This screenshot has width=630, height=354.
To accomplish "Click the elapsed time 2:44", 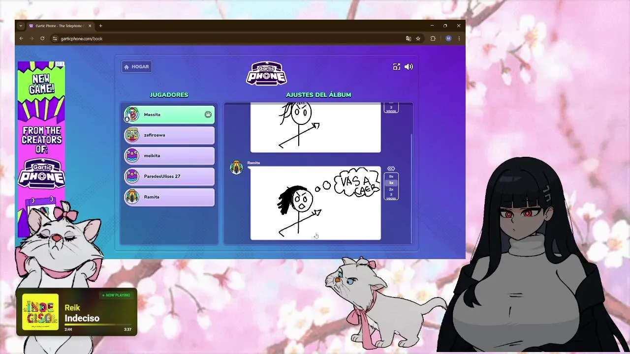I will click(68, 329).
